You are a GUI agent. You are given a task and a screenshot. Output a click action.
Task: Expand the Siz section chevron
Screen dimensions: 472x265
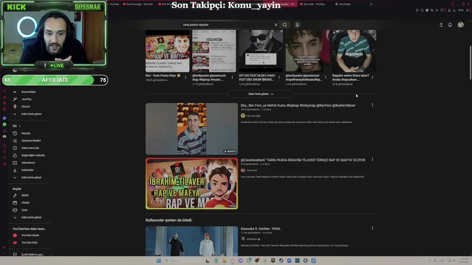20,126
